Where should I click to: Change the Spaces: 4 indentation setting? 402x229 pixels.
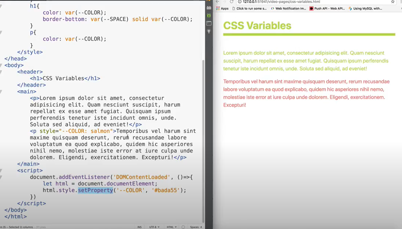coord(196,227)
